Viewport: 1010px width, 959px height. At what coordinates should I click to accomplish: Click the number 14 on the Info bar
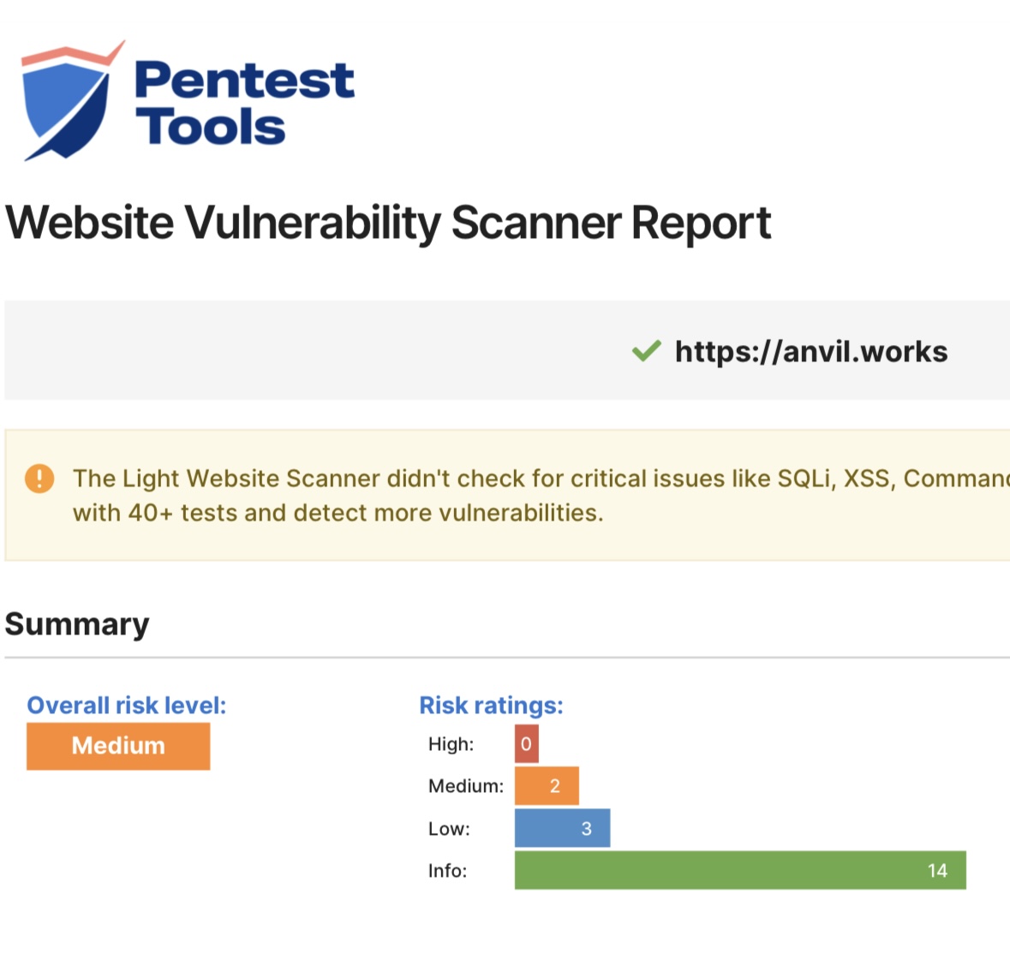[x=937, y=871]
